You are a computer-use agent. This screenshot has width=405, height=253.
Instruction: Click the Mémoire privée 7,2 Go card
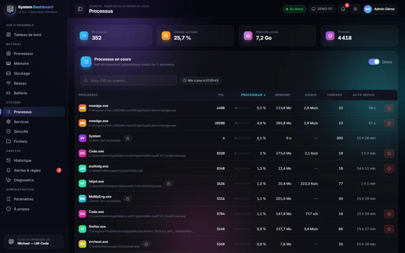pos(277,36)
